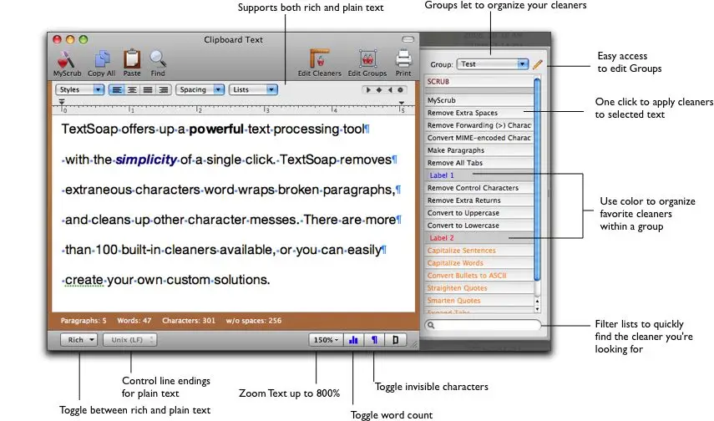The height and width of the screenshot is (421, 714).
Task: Click the Copy All toolbar icon
Action: tap(102, 59)
